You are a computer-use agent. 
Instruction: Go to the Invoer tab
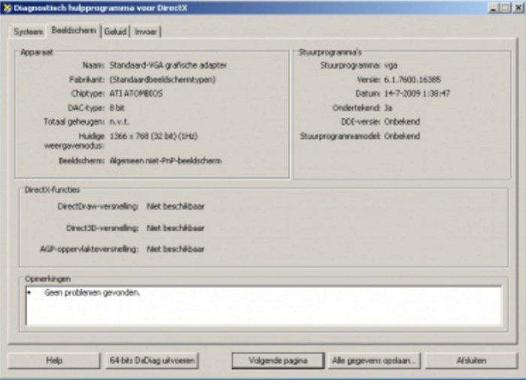146,32
